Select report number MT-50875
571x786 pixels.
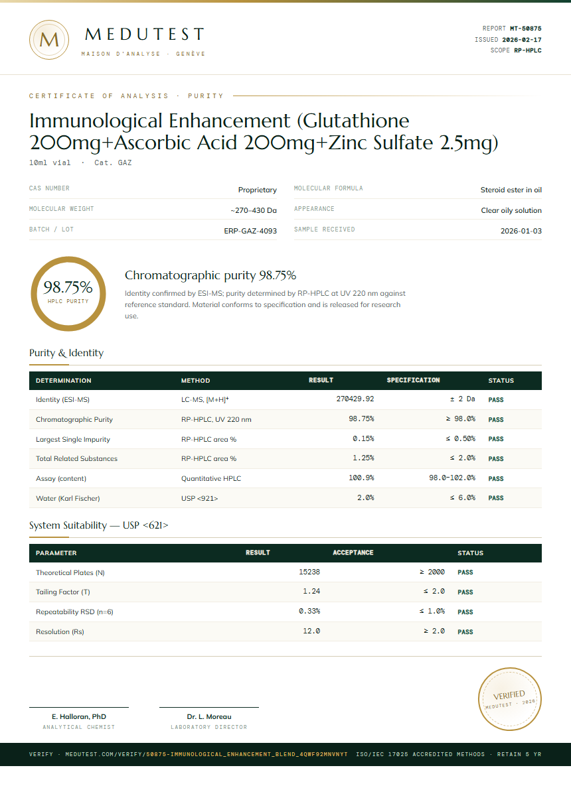click(x=526, y=29)
